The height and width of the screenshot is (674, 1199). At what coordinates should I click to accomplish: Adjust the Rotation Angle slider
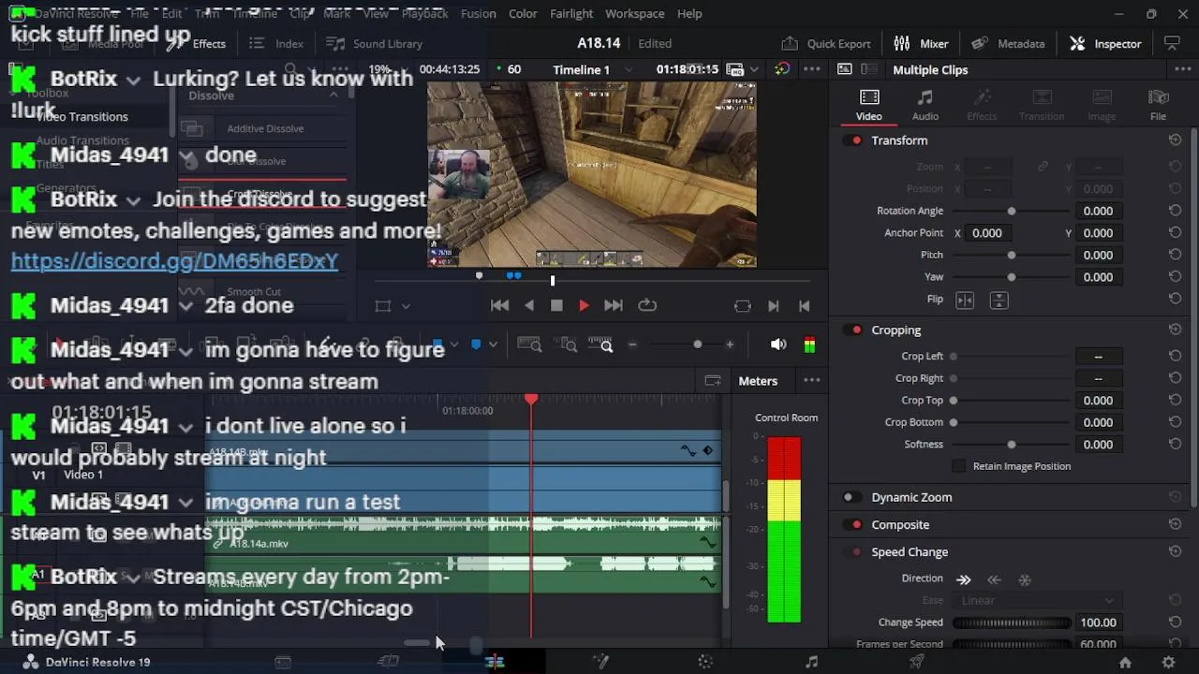point(1011,212)
